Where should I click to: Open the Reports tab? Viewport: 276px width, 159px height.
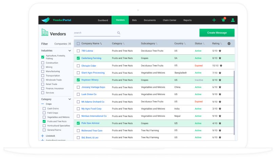[x=188, y=20]
